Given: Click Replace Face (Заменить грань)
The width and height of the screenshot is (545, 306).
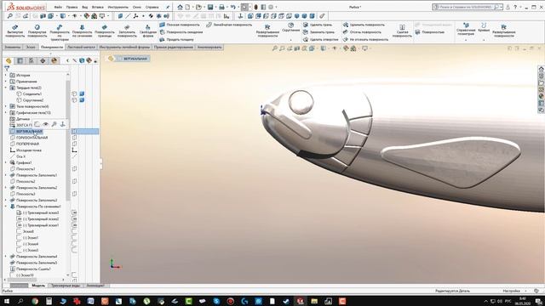Looking at the screenshot, I should pyautogui.click(x=318, y=32).
